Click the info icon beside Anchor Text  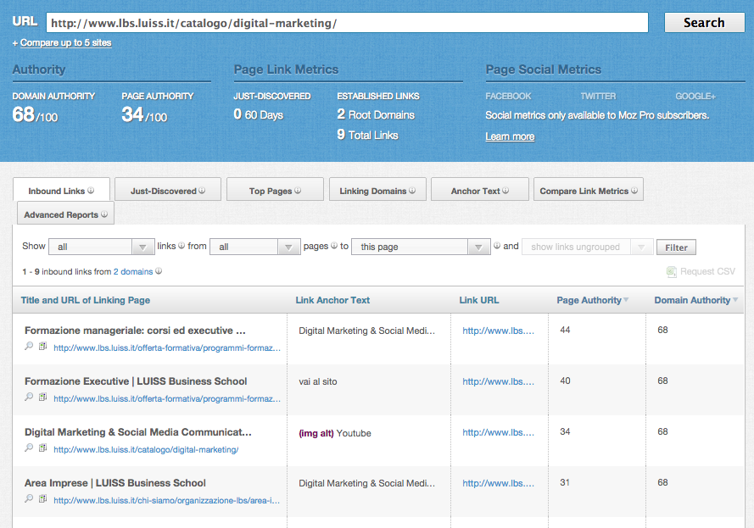point(505,190)
